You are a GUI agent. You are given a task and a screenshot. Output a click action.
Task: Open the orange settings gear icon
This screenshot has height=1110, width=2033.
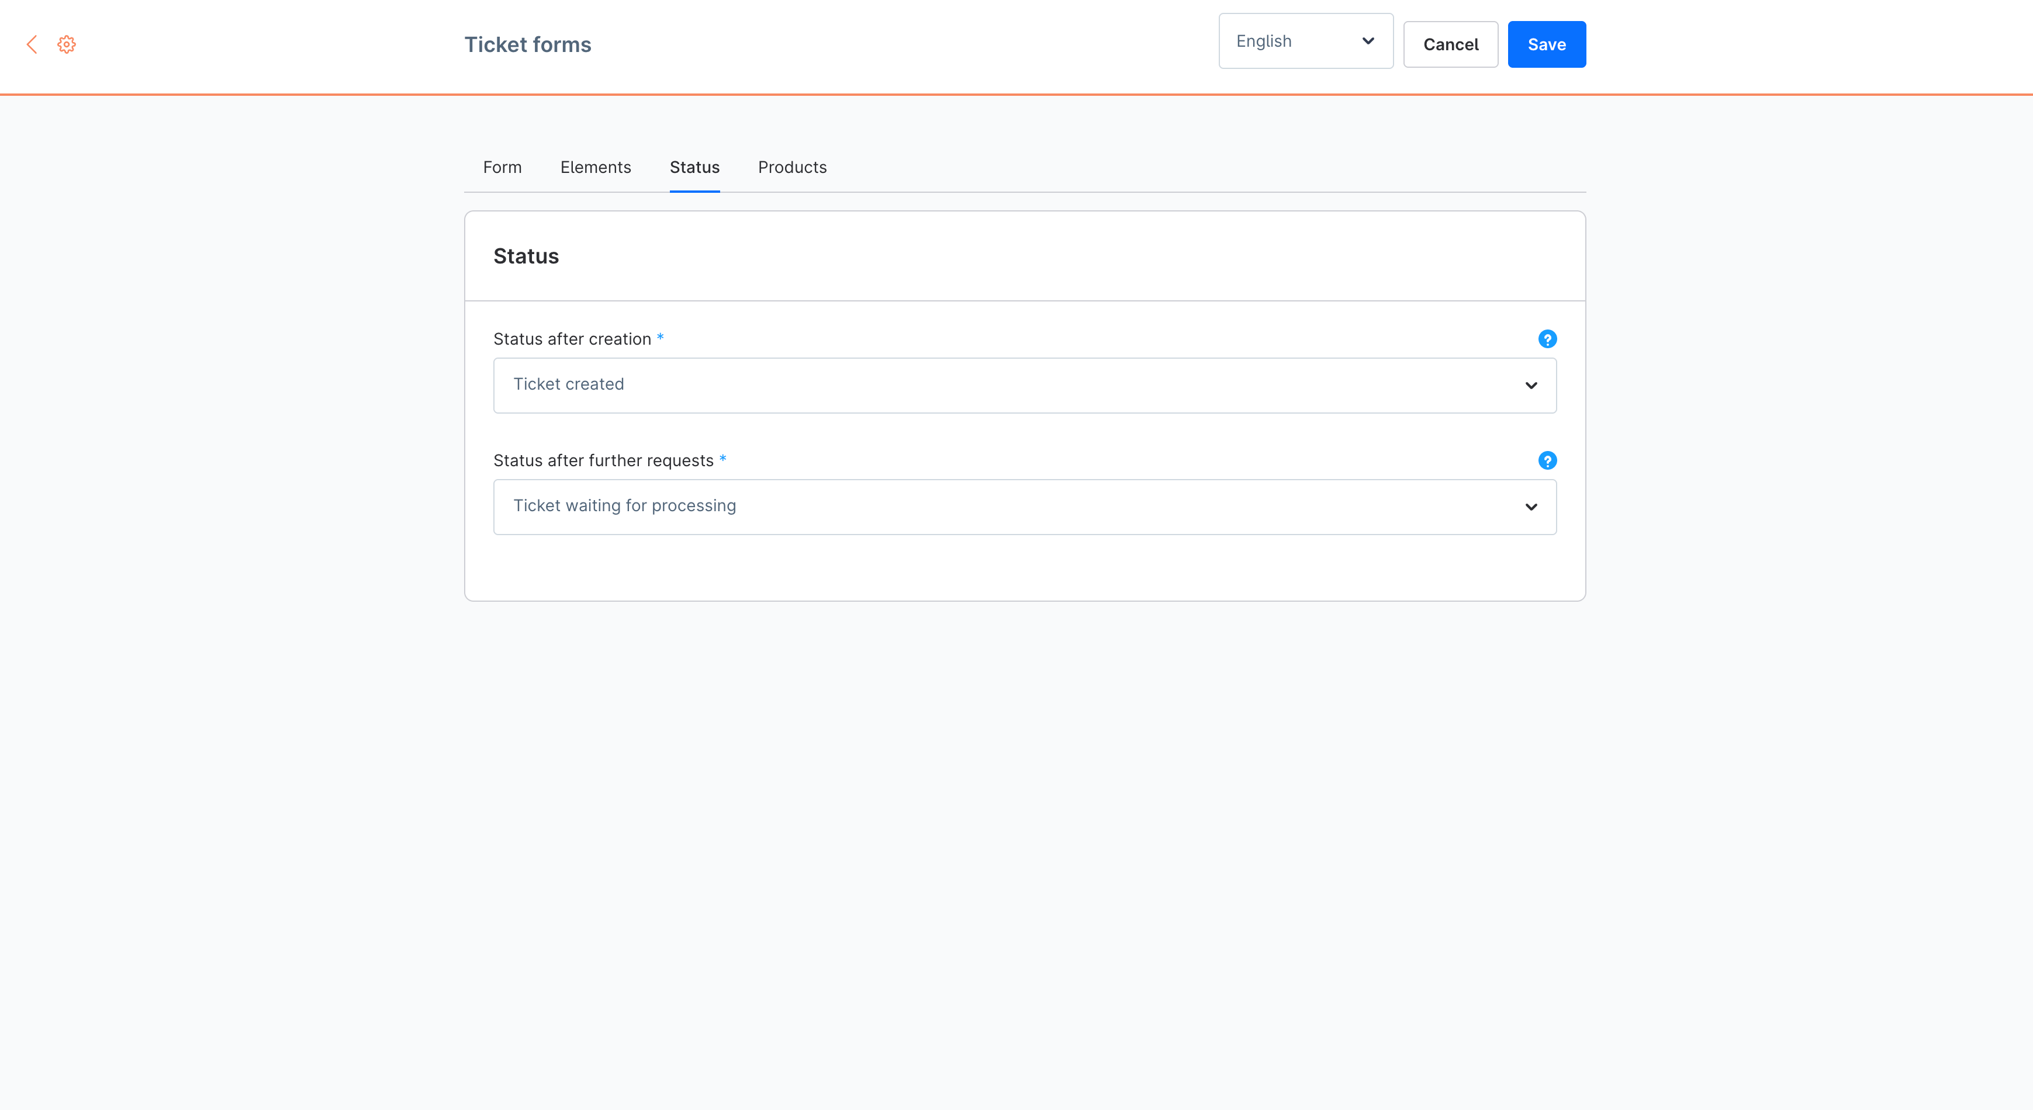pyautogui.click(x=67, y=44)
